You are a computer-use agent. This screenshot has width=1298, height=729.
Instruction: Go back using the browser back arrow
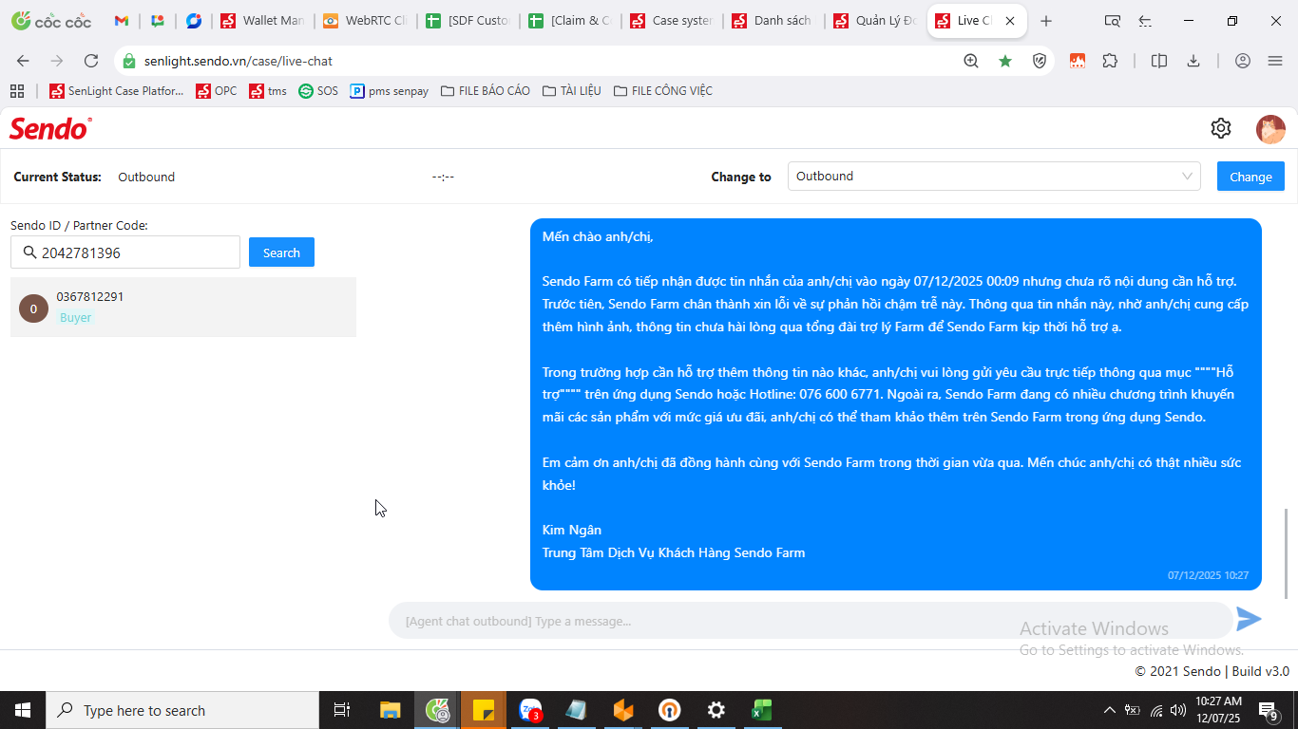(x=23, y=61)
